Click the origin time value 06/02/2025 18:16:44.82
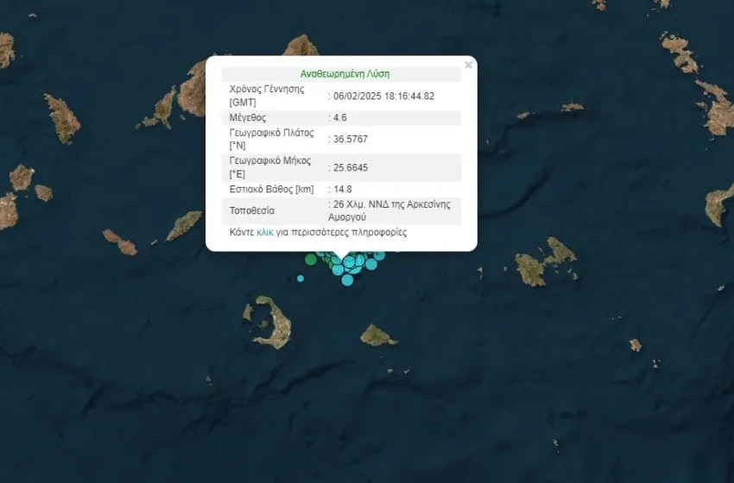 [383, 96]
